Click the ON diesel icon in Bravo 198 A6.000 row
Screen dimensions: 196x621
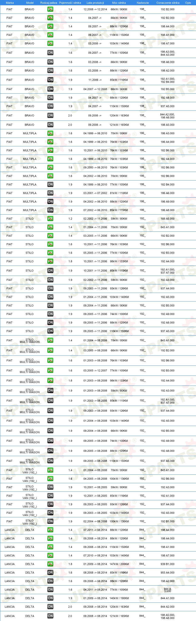(x=50, y=62)
